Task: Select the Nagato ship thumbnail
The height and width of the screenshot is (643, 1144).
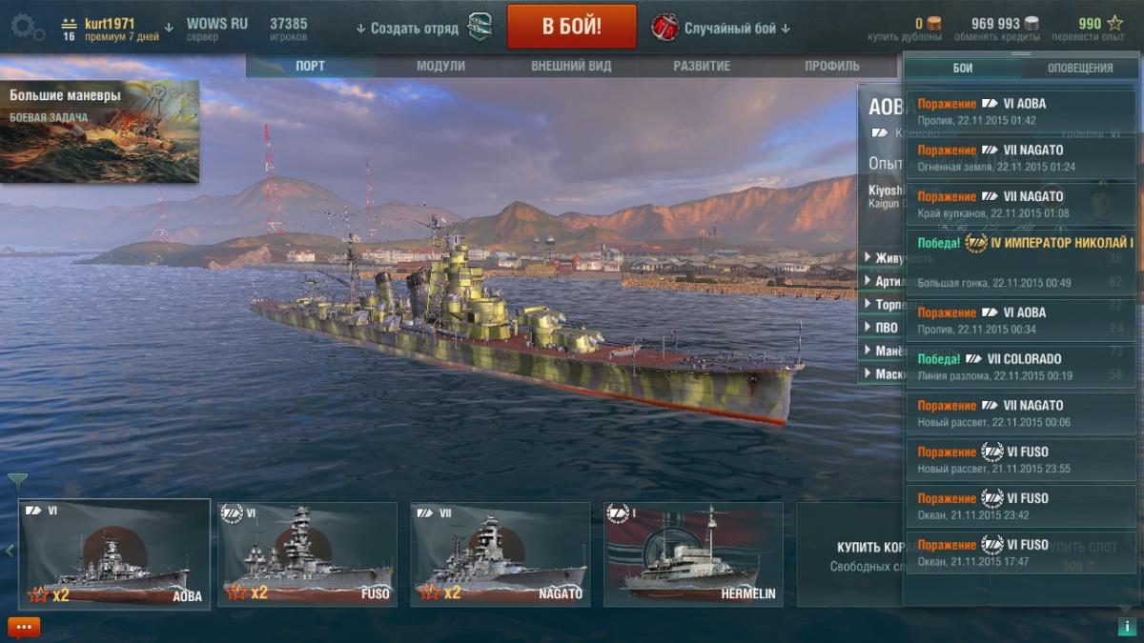Action: (500, 554)
